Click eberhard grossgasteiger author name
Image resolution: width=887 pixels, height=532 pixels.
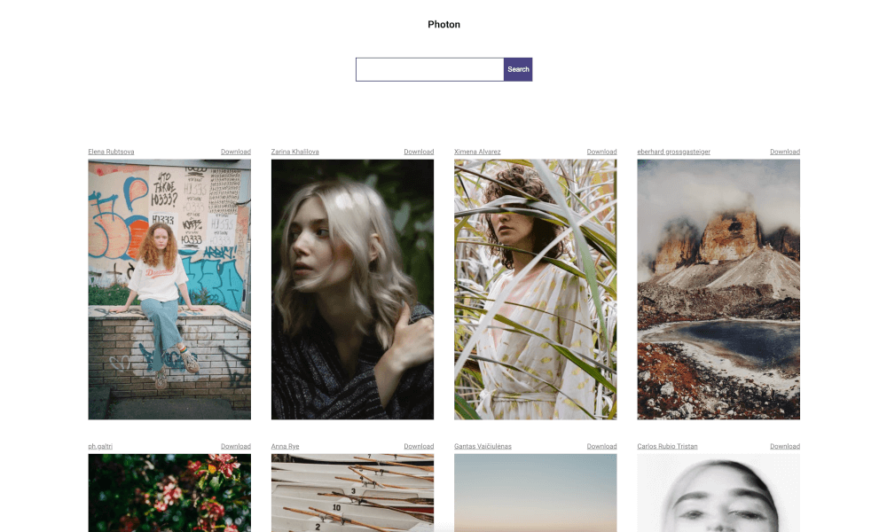coord(673,152)
